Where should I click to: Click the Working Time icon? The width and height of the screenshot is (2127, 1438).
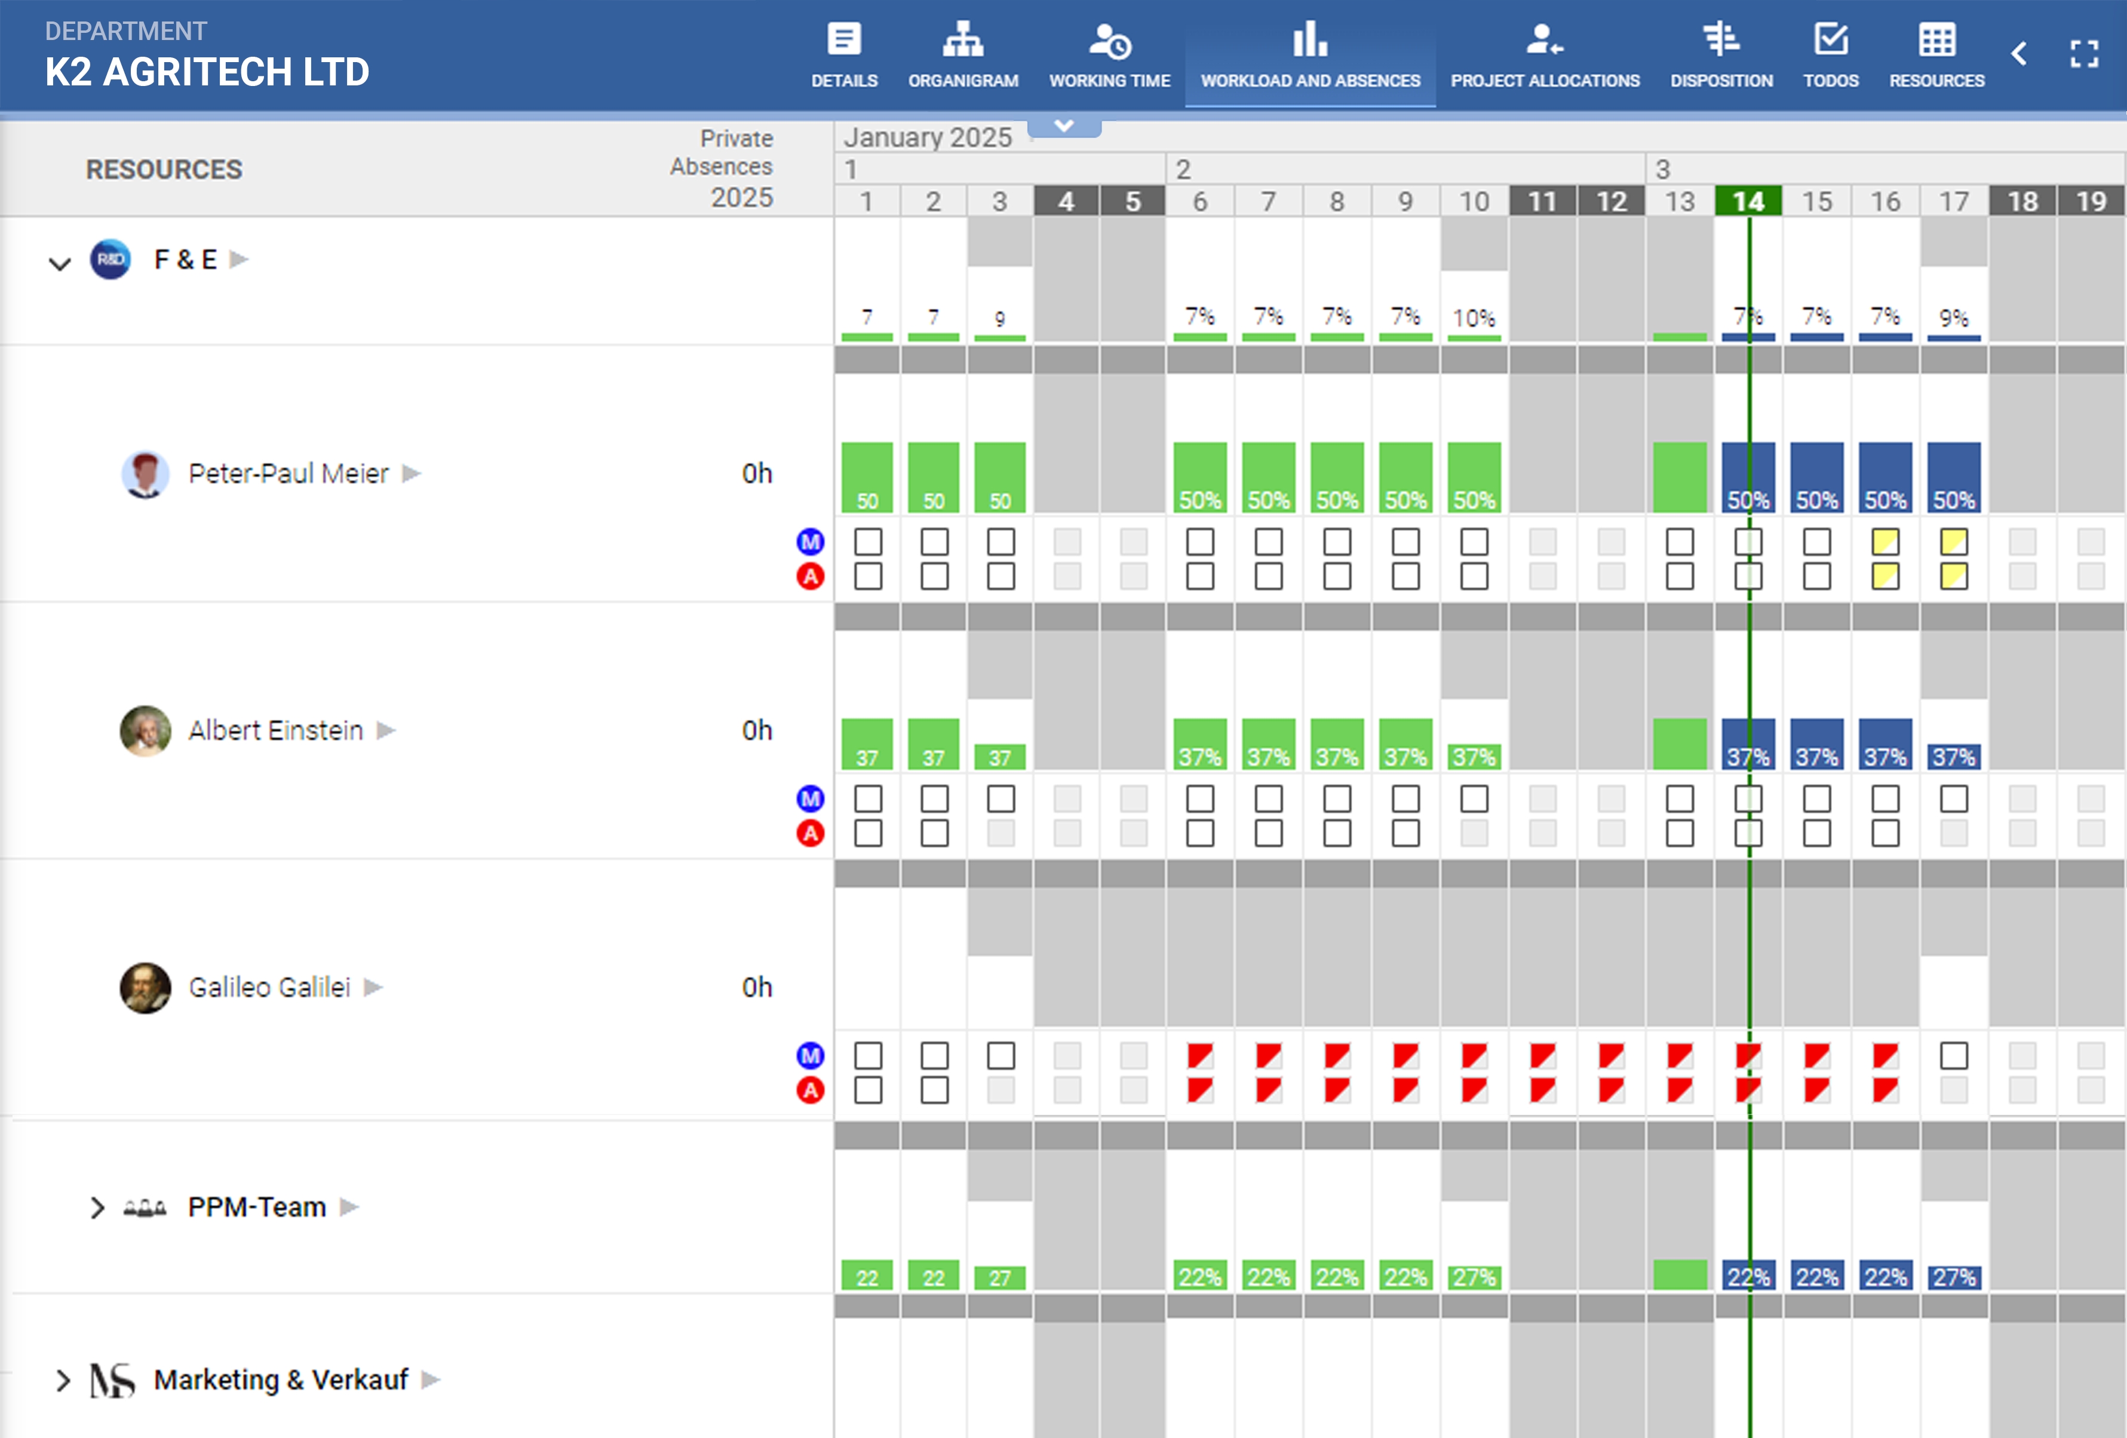(x=1109, y=40)
